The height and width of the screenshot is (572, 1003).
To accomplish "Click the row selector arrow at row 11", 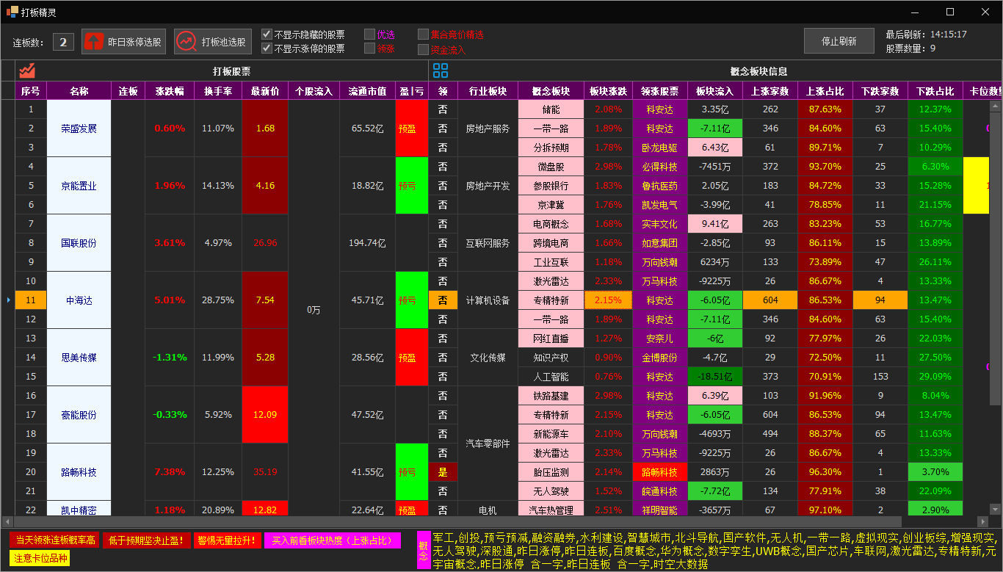I will 9,300.
